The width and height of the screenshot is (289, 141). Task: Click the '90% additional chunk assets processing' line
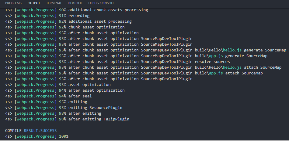pyautogui.click(x=77, y=10)
